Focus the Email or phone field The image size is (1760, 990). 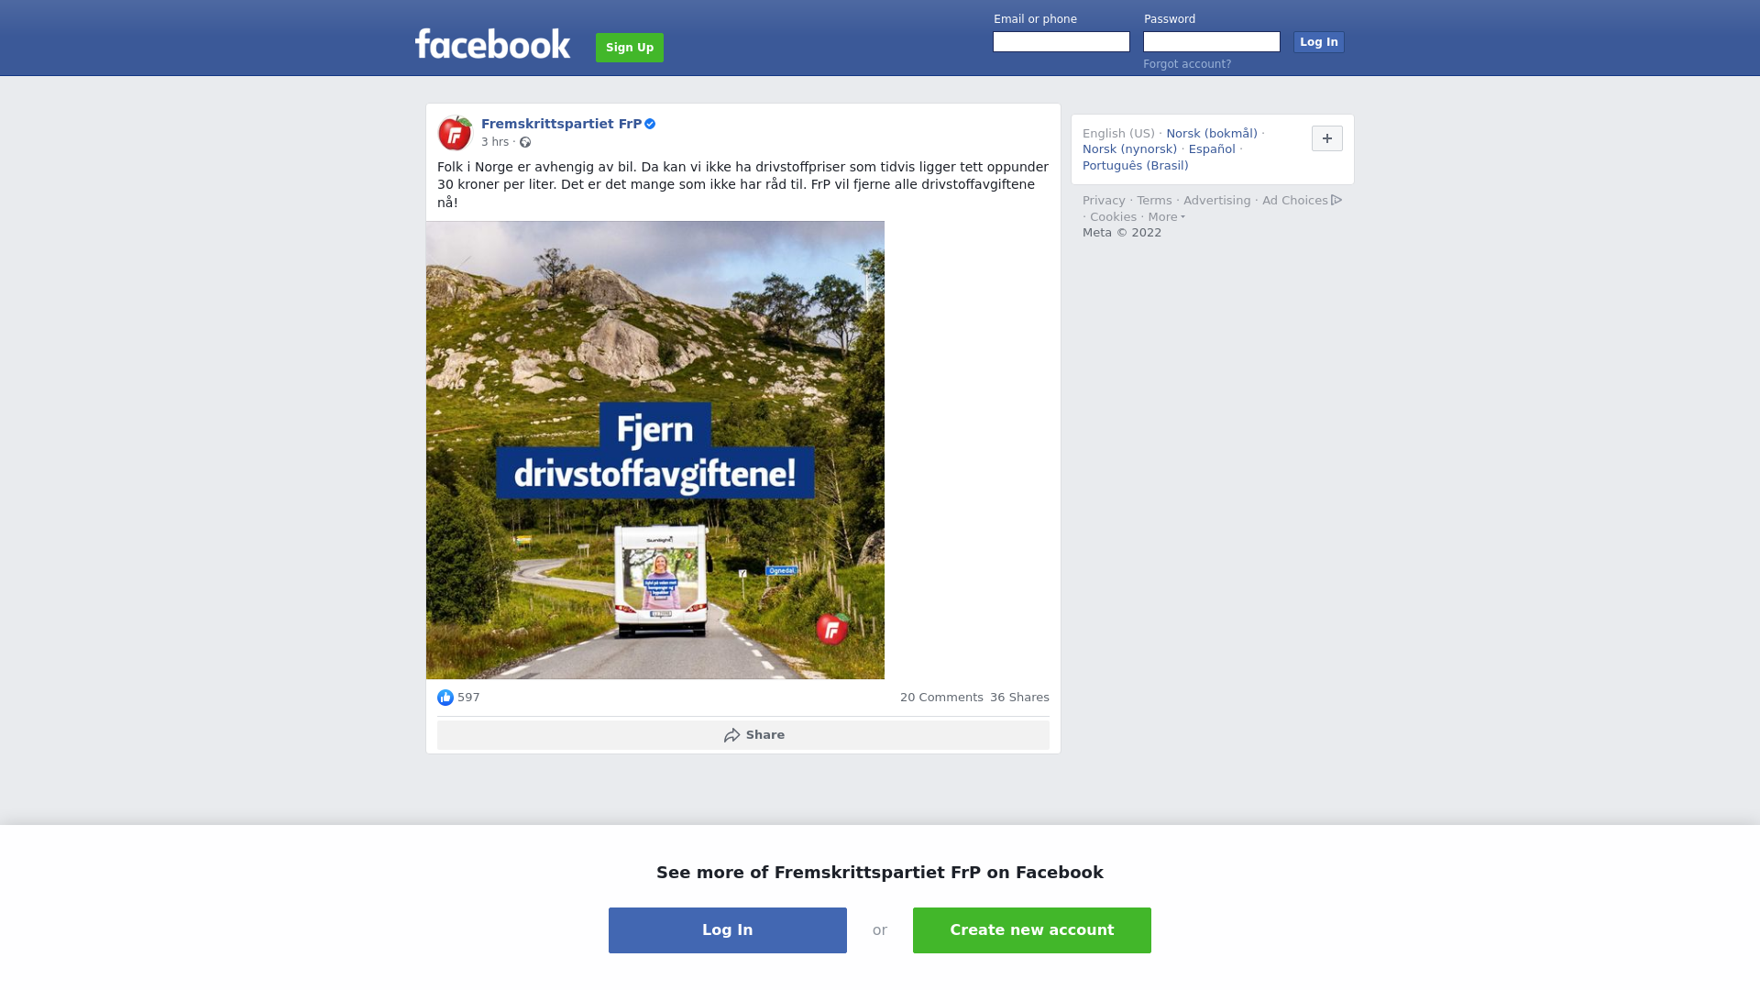1061,42
